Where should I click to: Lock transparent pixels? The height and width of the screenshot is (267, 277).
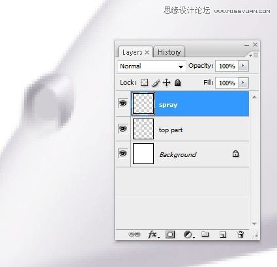tap(144, 83)
